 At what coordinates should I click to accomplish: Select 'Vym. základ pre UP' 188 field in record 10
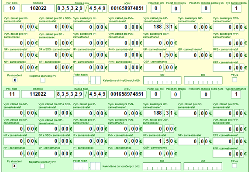(153, 27)
